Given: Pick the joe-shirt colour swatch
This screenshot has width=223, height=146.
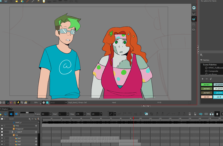Looking at the screenshot, I should 218,93.
